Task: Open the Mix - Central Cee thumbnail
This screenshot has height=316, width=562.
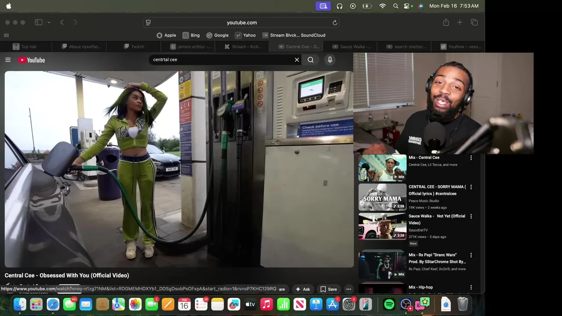Action: click(x=382, y=168)
